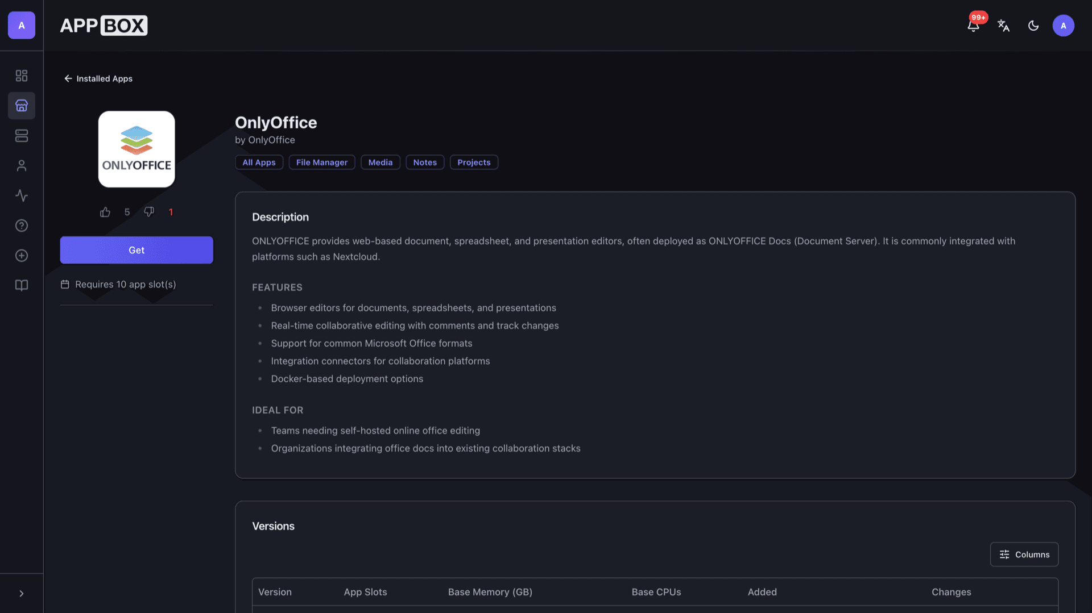Sort by App Slots column header
Image resolution: width=1092 pixels, height=613 pixels.
pyautogui.click(x=365, y=592)
